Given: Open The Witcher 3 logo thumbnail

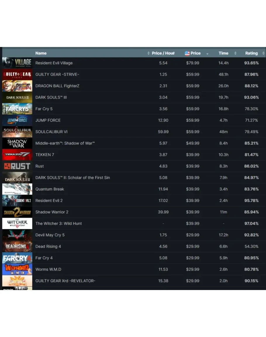Looking at the screenshot, I should [17, 223].
